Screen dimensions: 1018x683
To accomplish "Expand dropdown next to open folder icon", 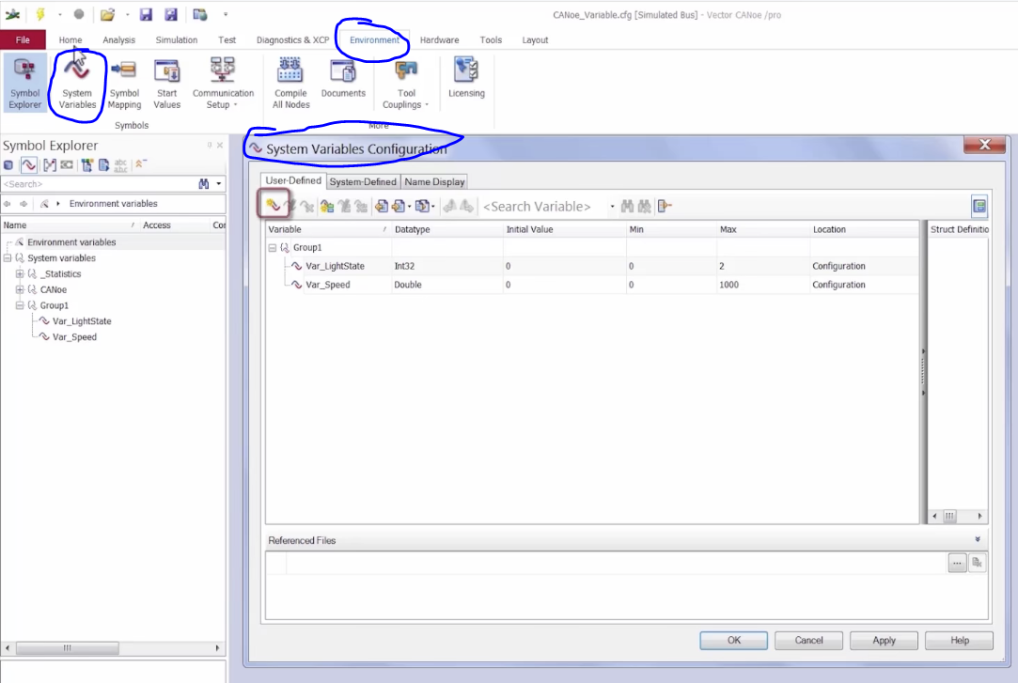I will pos(127,14).
